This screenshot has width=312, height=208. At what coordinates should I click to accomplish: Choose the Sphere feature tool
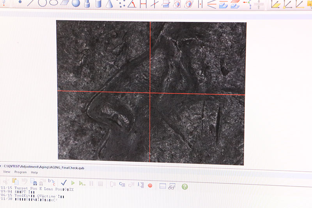tap(76, 3)
